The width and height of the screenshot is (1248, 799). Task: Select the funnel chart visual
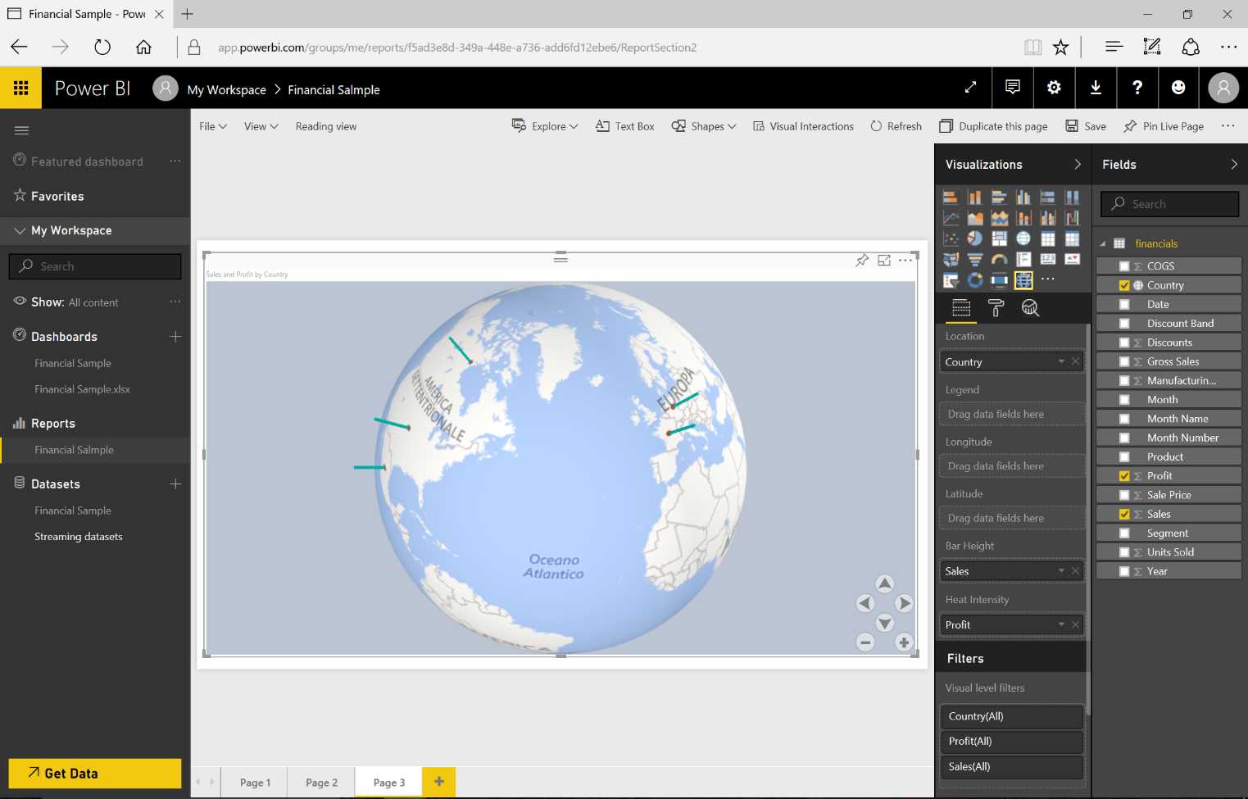click(974, 259)
